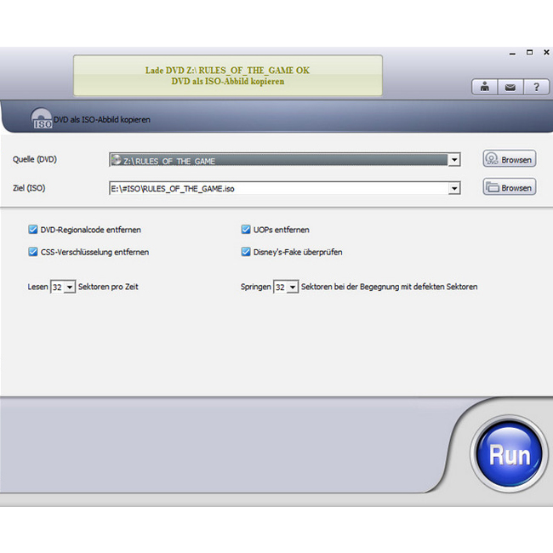
Task: Close the application window
Action: click(x=545, y=53)
